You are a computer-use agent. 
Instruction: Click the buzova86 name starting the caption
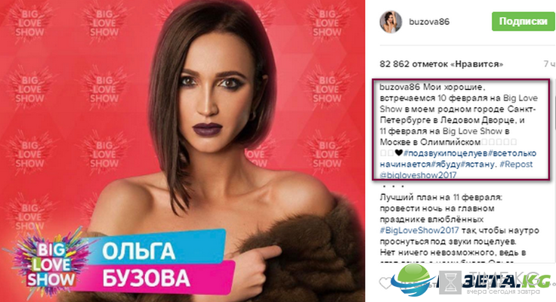click(x=400, y=87)
